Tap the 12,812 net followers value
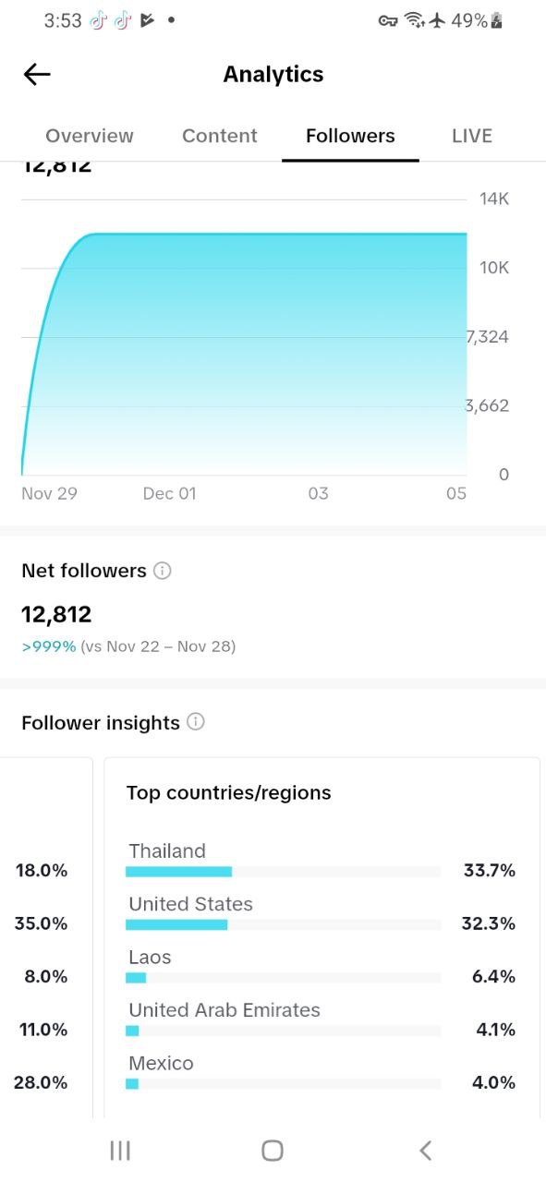Screen dimensions: 546x1182 point(56,614)
